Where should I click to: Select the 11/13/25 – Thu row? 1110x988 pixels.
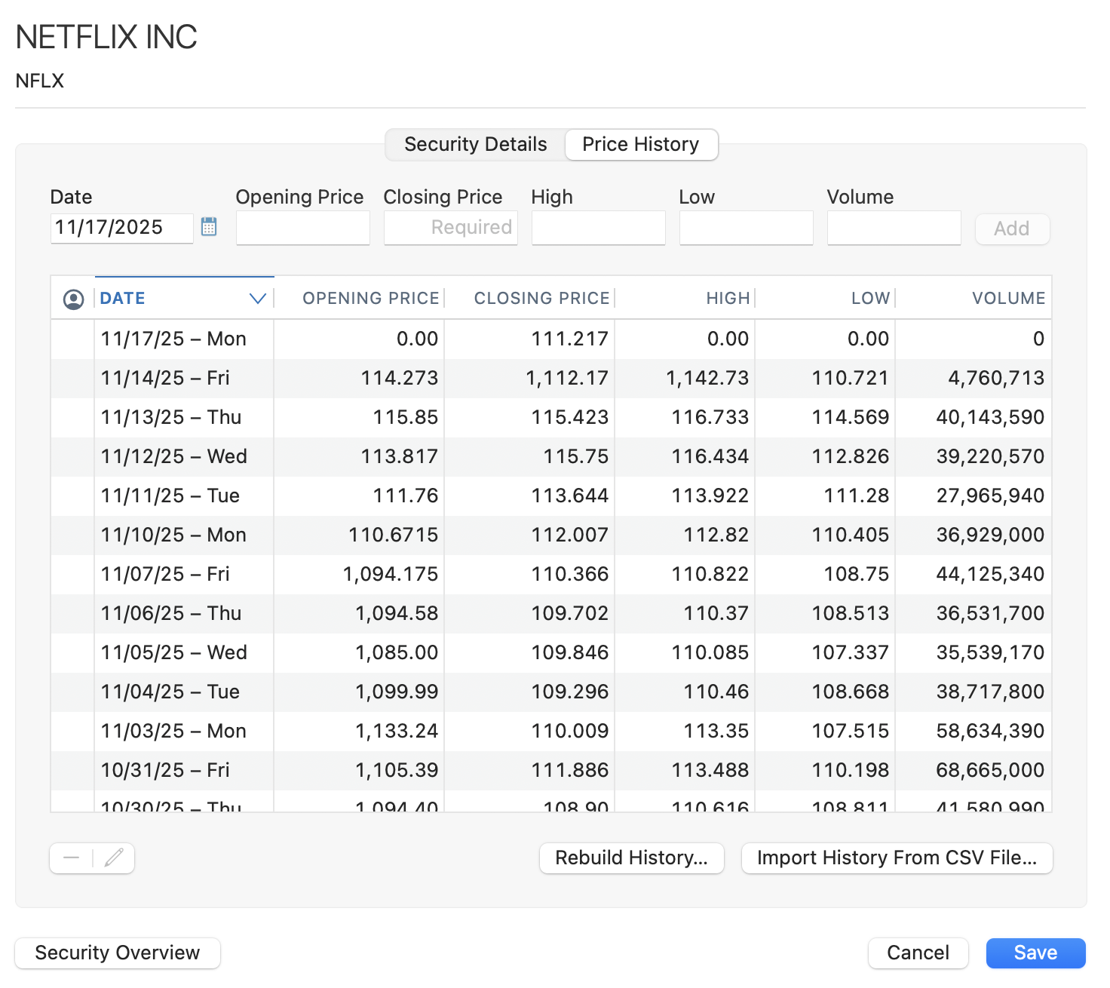tap(551, 418)
